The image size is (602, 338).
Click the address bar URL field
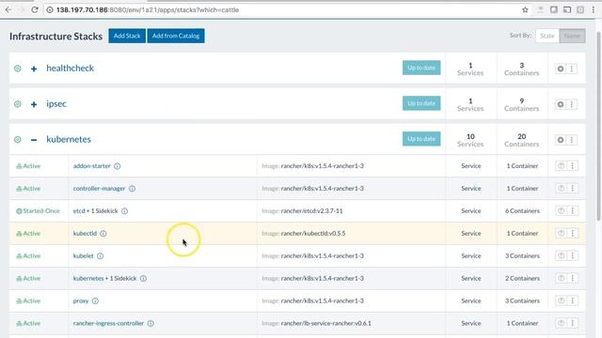(x=284, y=10)
